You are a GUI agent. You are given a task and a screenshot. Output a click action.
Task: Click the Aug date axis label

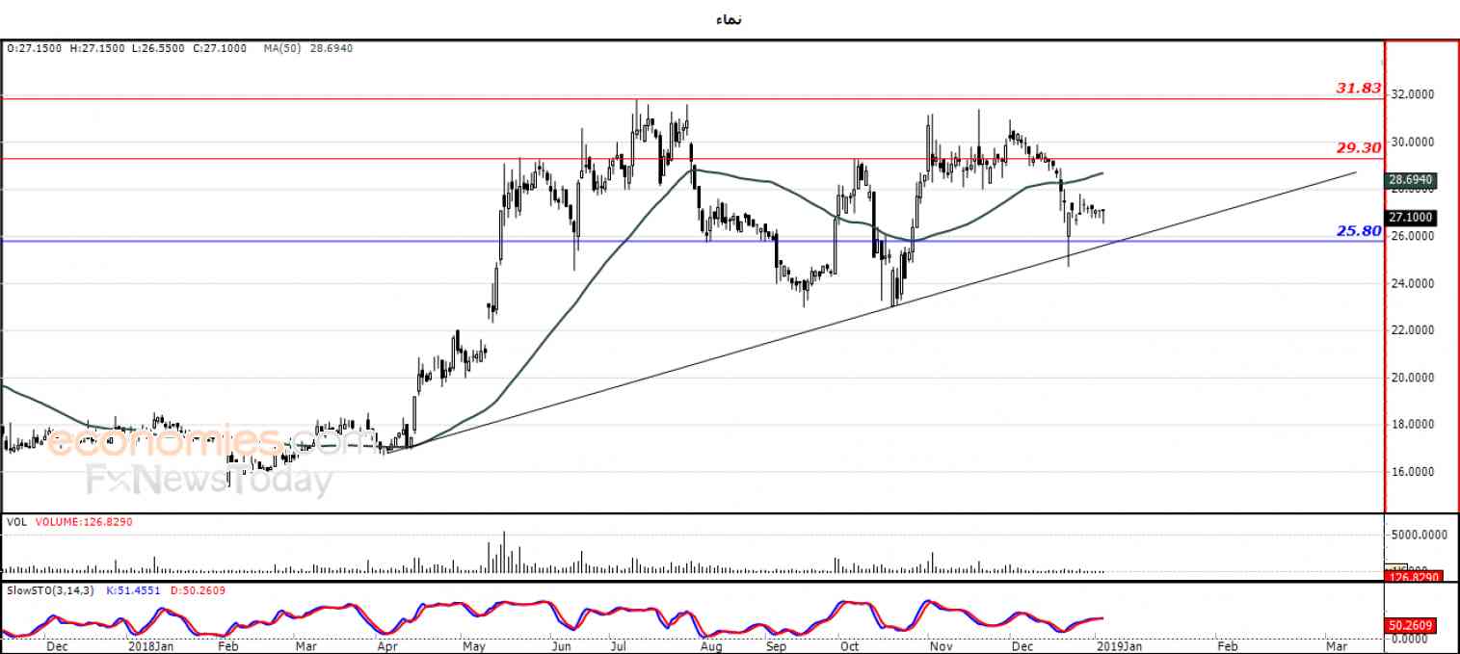click(x=710, y=647)
